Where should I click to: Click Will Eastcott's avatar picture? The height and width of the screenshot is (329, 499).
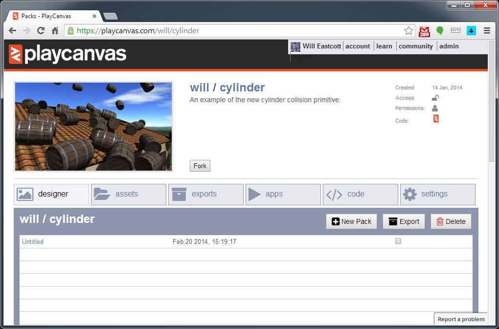(295, 47)
